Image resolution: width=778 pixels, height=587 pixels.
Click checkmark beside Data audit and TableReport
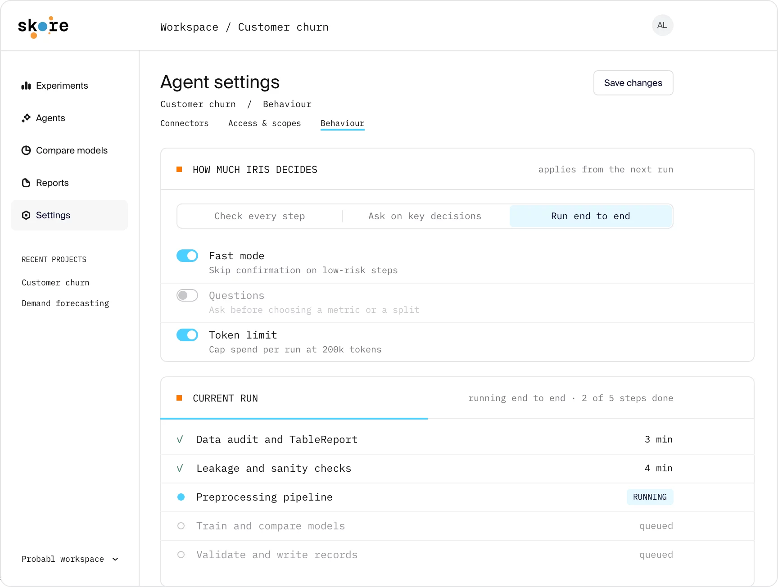coord(180,439)
